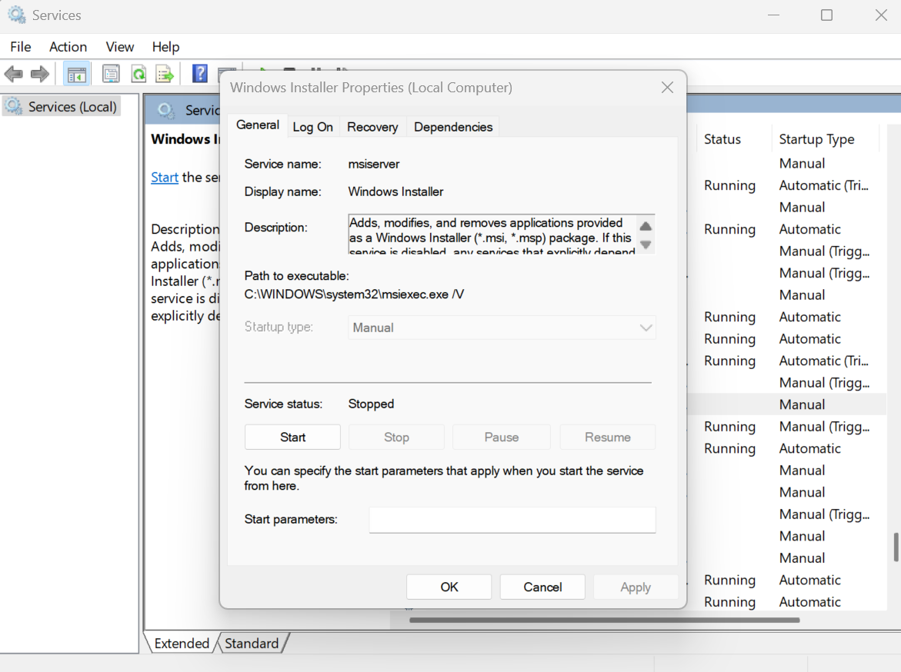Open the Help menu

(165, 47)
